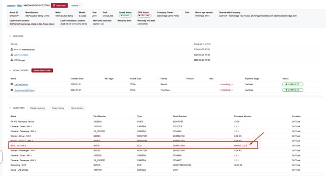This screenshot has width=330, height=176.
Task: Click the MPSoC 2.2.8 firmware version cell
Action: coord(240,145)
